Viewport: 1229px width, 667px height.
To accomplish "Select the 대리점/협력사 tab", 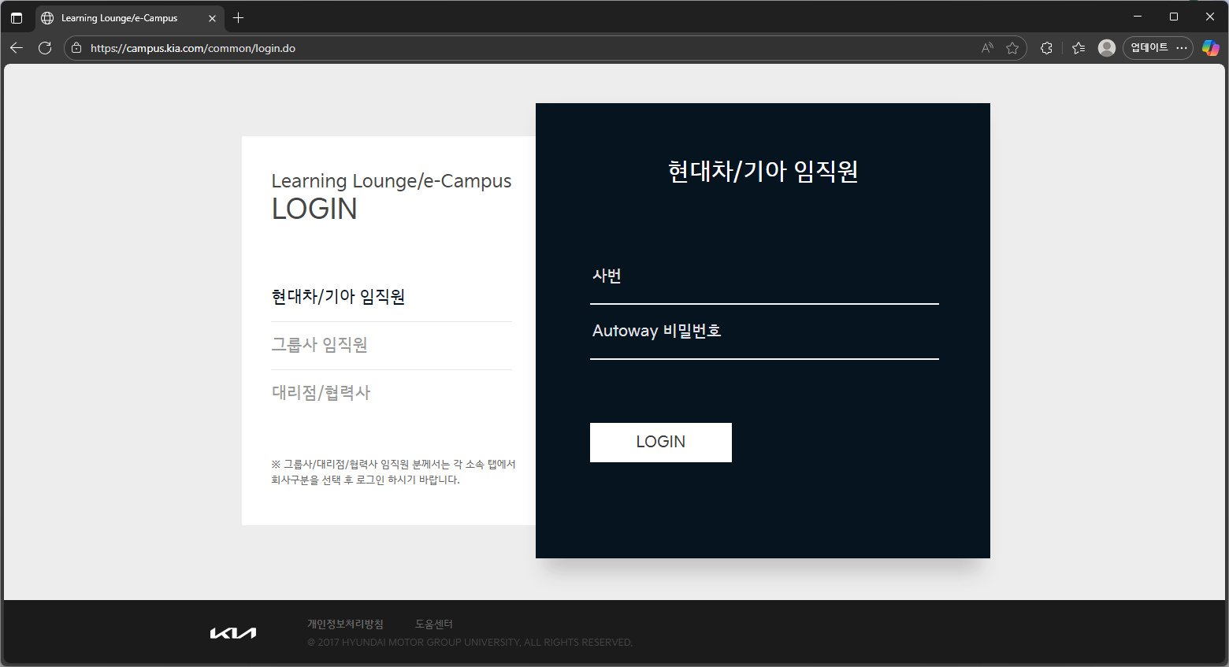I will pyautogui.click(x=321, y=392).
